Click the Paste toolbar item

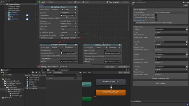point(86,2)
